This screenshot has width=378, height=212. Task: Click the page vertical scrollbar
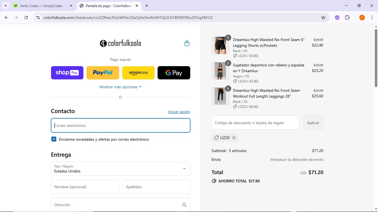376,58
